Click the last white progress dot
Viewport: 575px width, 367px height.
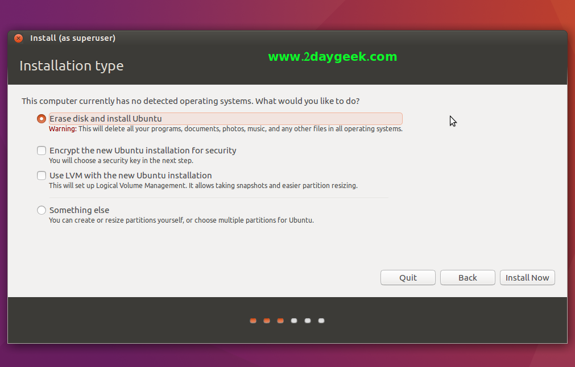coord(321,321)
